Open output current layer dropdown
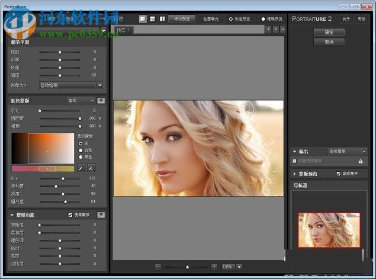 [347, 152]
